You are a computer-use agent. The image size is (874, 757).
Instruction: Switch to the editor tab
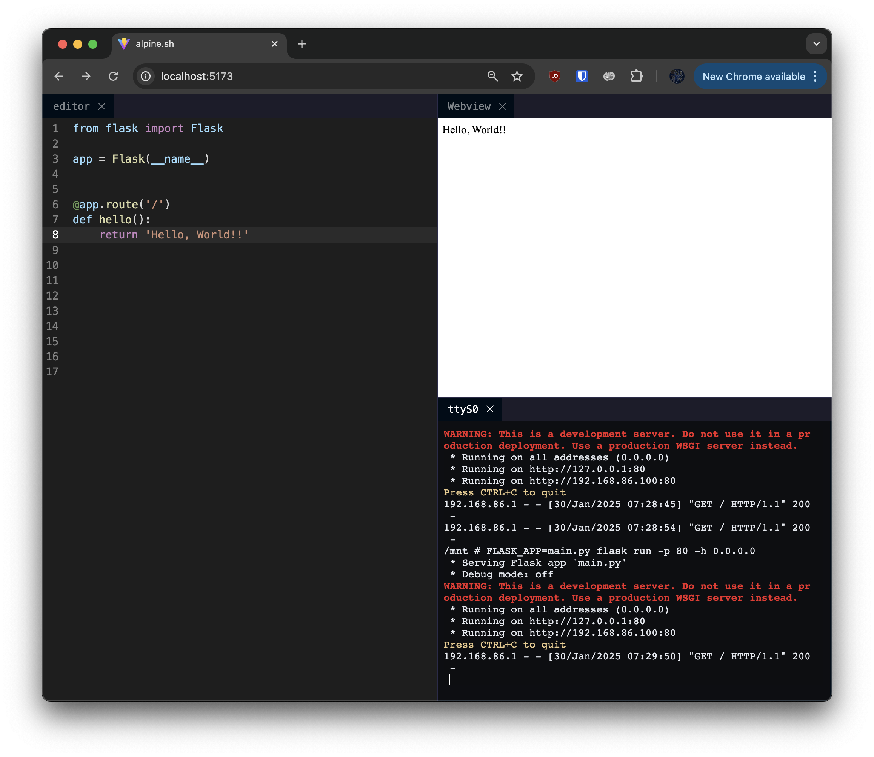[x=71, y=106]
